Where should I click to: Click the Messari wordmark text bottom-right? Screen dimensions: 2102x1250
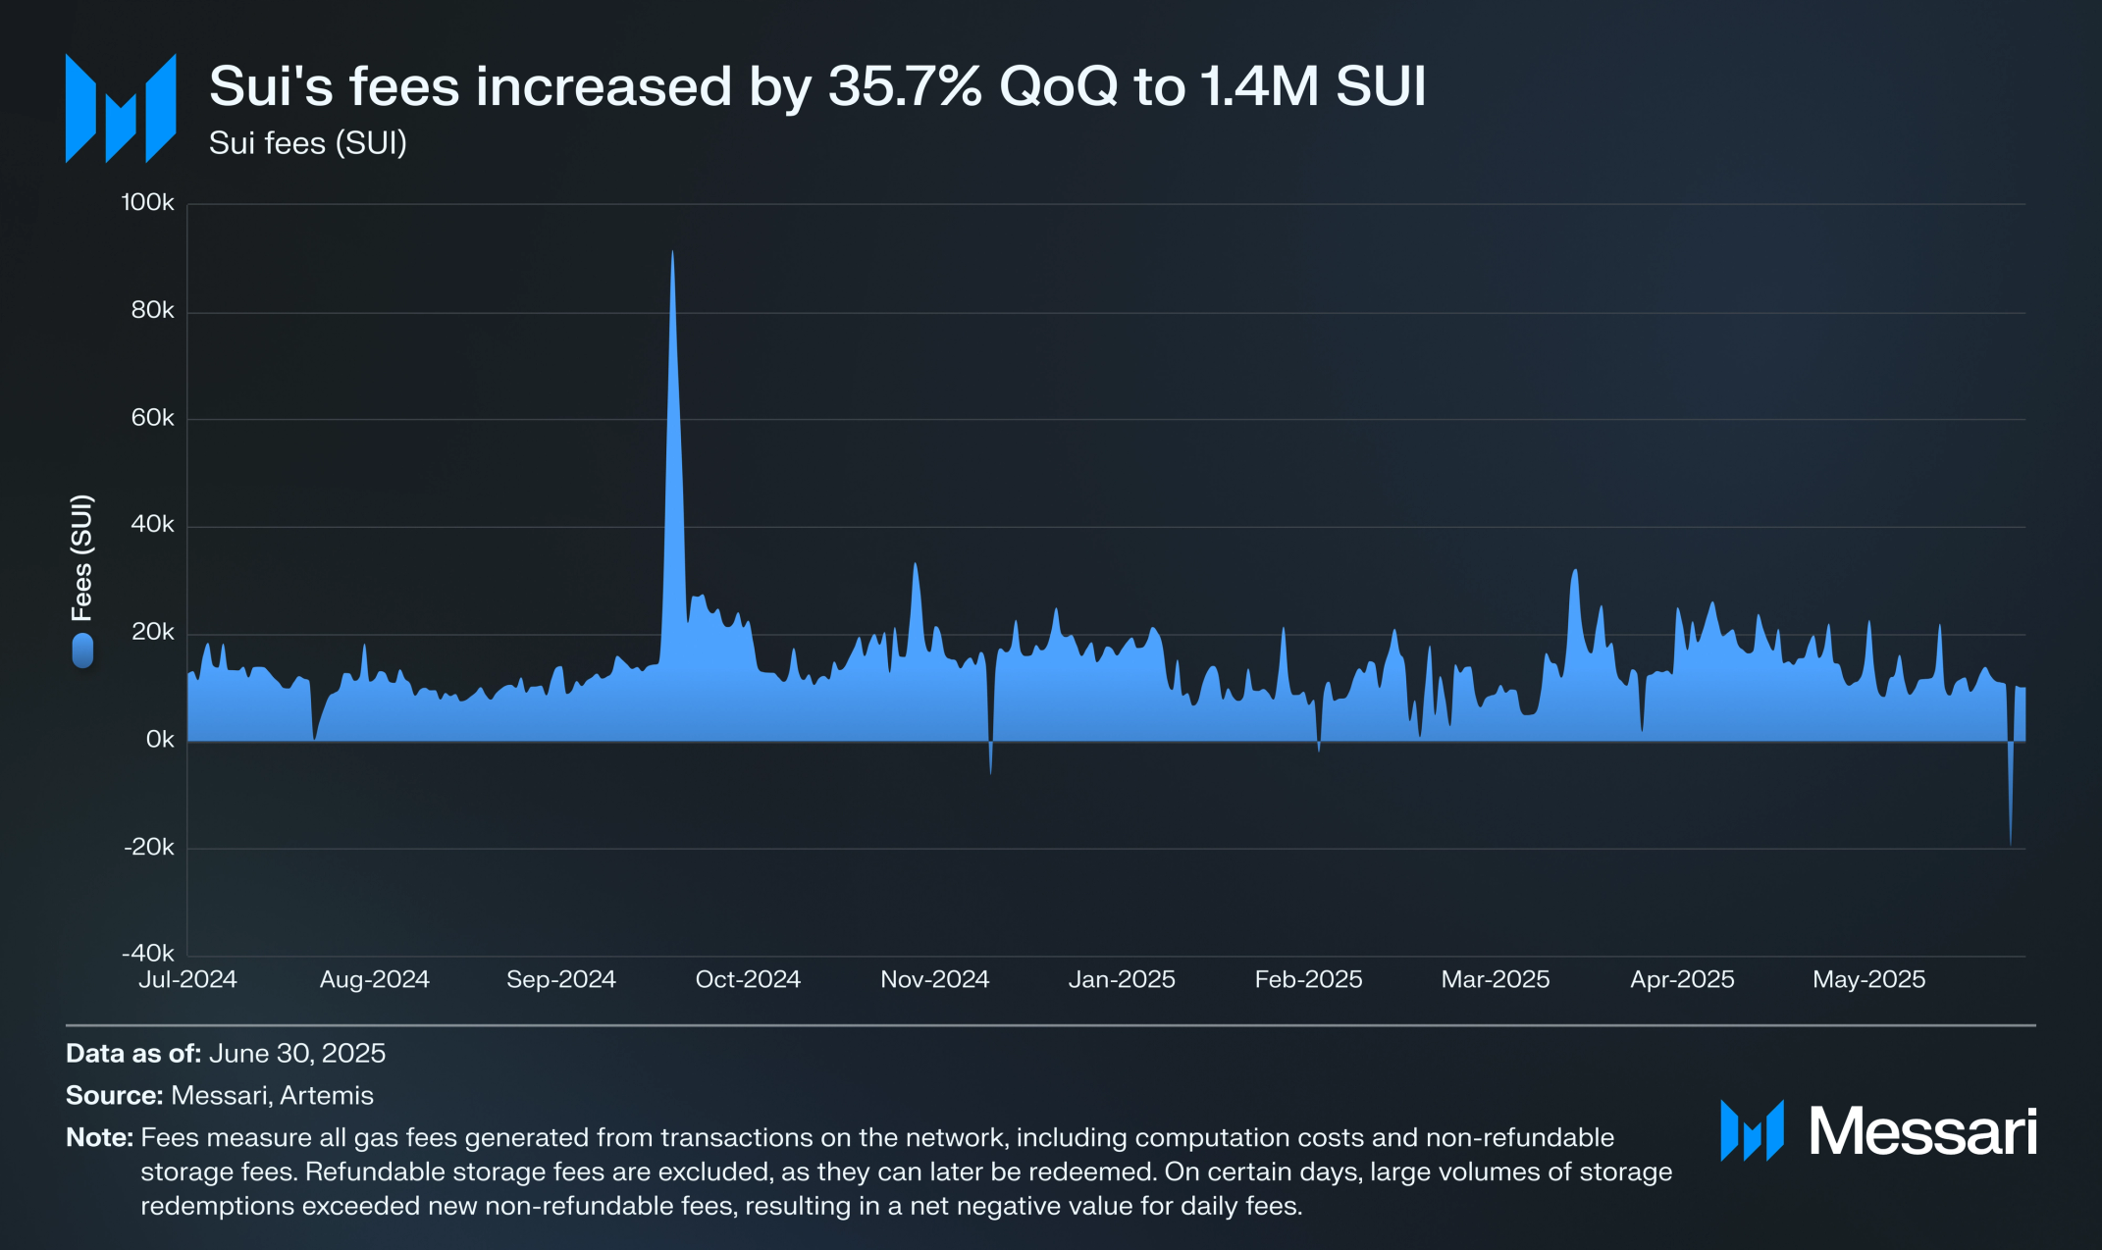click(x=1921, y=1131)
